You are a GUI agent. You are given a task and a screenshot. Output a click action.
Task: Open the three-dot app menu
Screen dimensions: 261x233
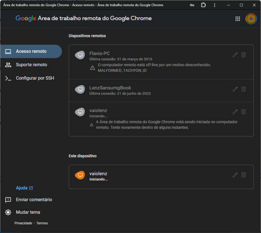point(215,5)
